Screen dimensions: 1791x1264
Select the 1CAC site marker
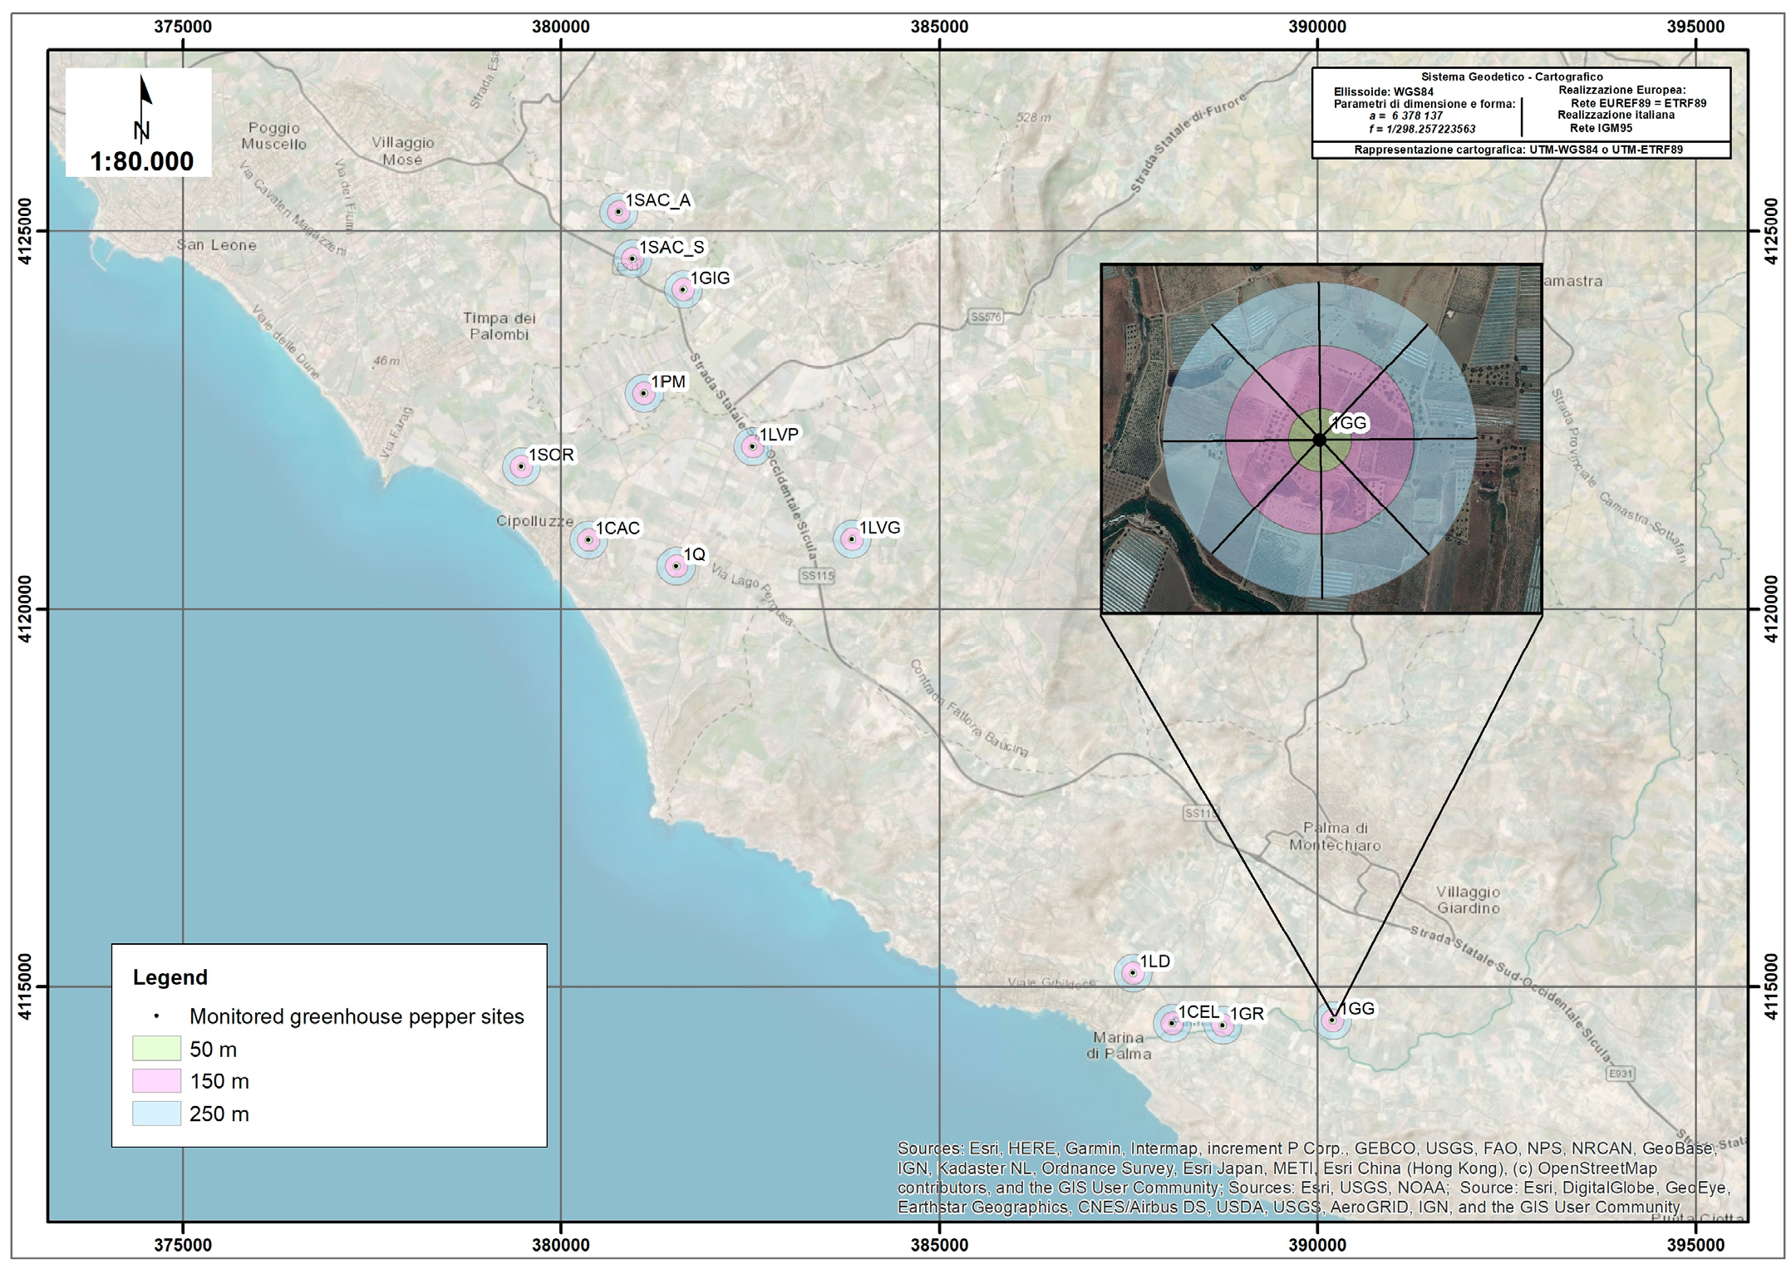click(x=588, y=540)
